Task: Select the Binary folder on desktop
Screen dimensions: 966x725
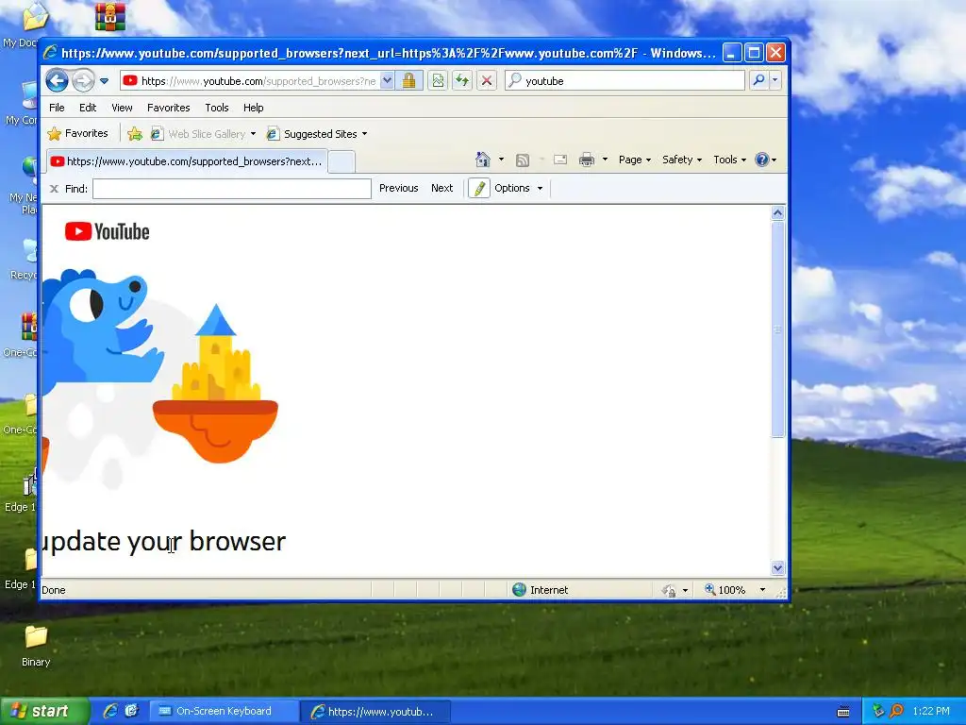Action: click(x=36, y=646)
